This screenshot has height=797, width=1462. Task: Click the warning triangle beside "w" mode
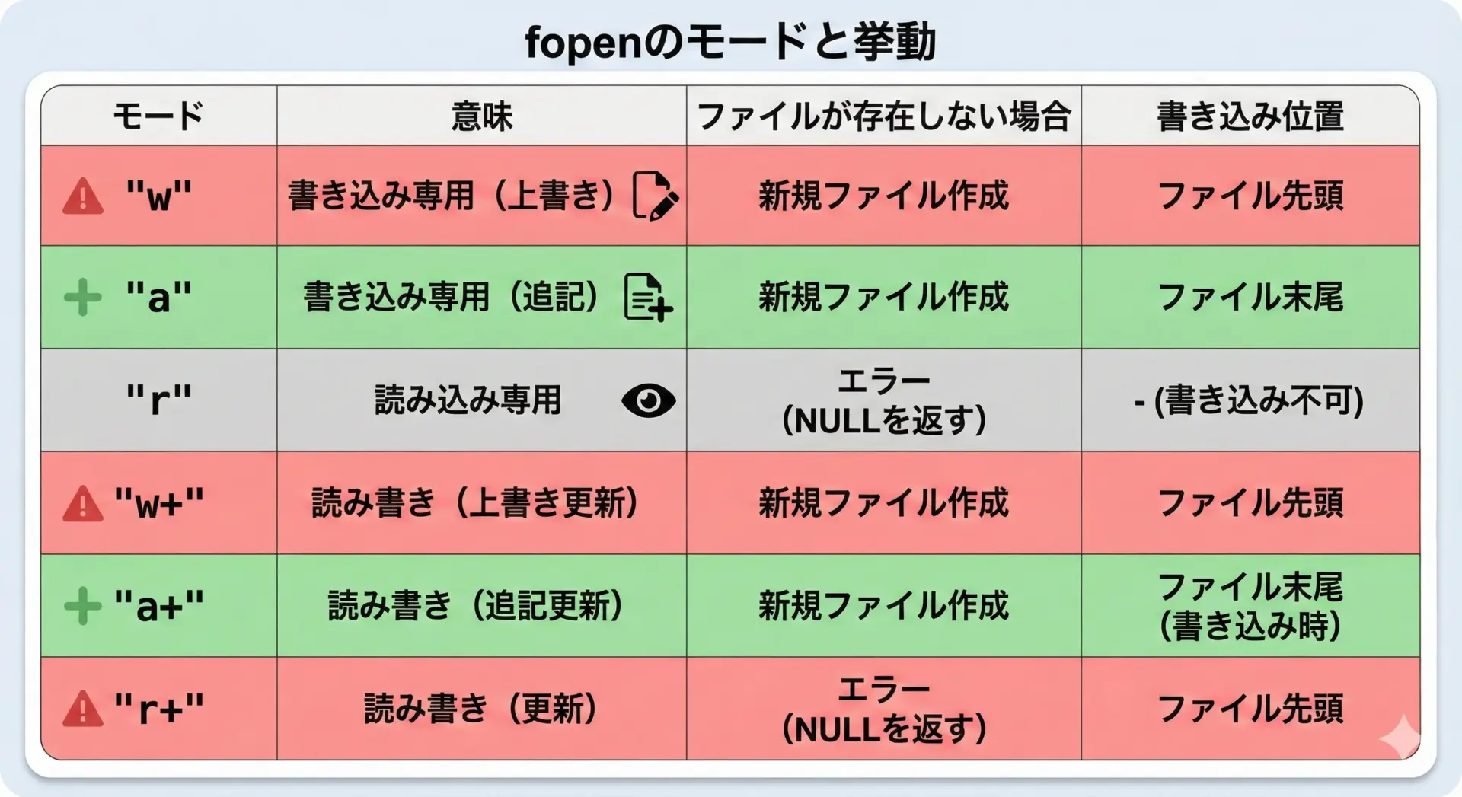point(83,196)
